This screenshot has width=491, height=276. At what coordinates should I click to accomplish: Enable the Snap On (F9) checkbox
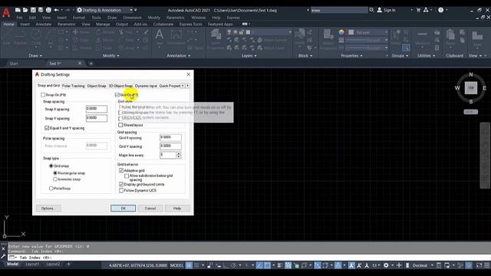click(43, 95)
